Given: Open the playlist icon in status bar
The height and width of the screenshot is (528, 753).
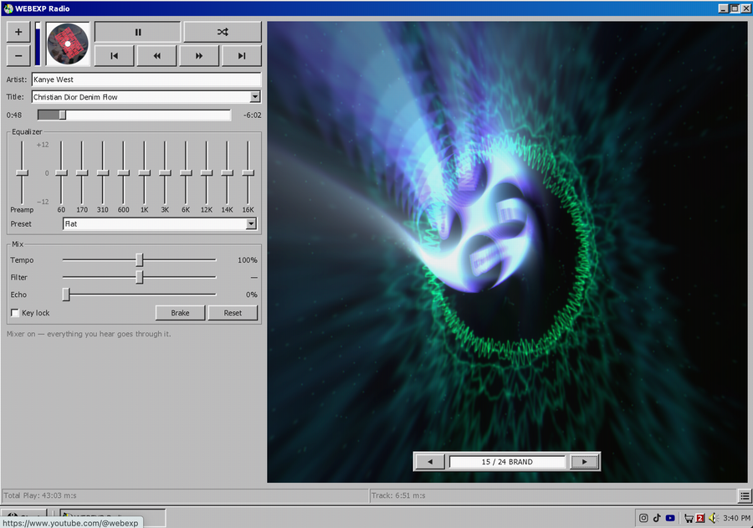Looking at the screenshot, I should coord(745,495).
